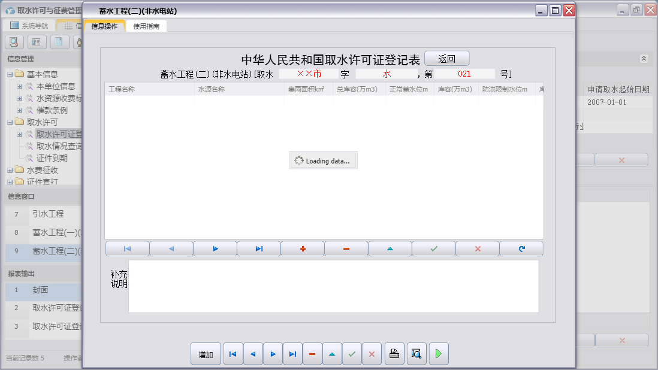
Task: Click the 返回 button
Action: 447,59
